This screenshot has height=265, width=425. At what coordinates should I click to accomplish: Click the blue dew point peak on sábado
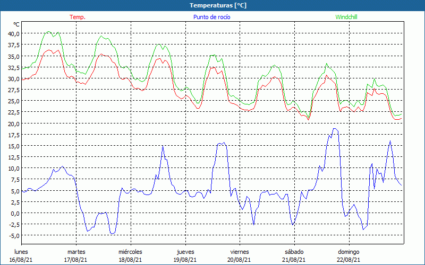tap(335, 129)
